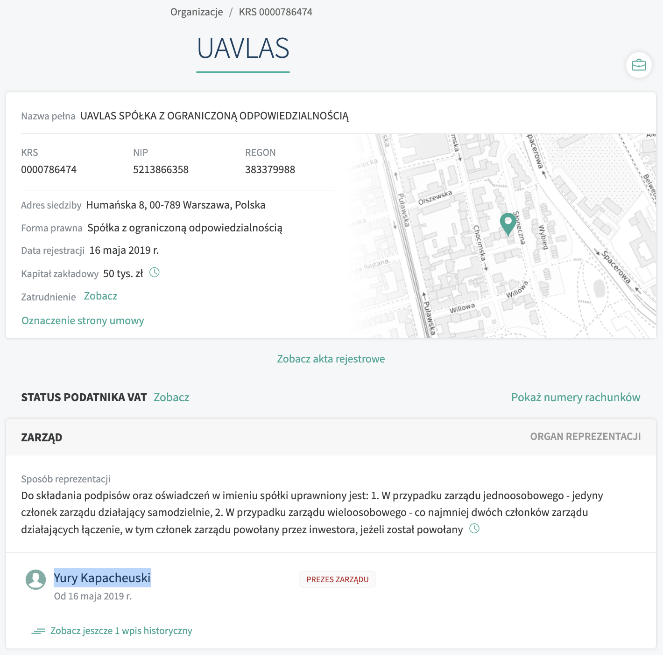The width and height of the screenshot is (663, 655).
Task: Click the green map location pin
Action: (x=508, y=223)
